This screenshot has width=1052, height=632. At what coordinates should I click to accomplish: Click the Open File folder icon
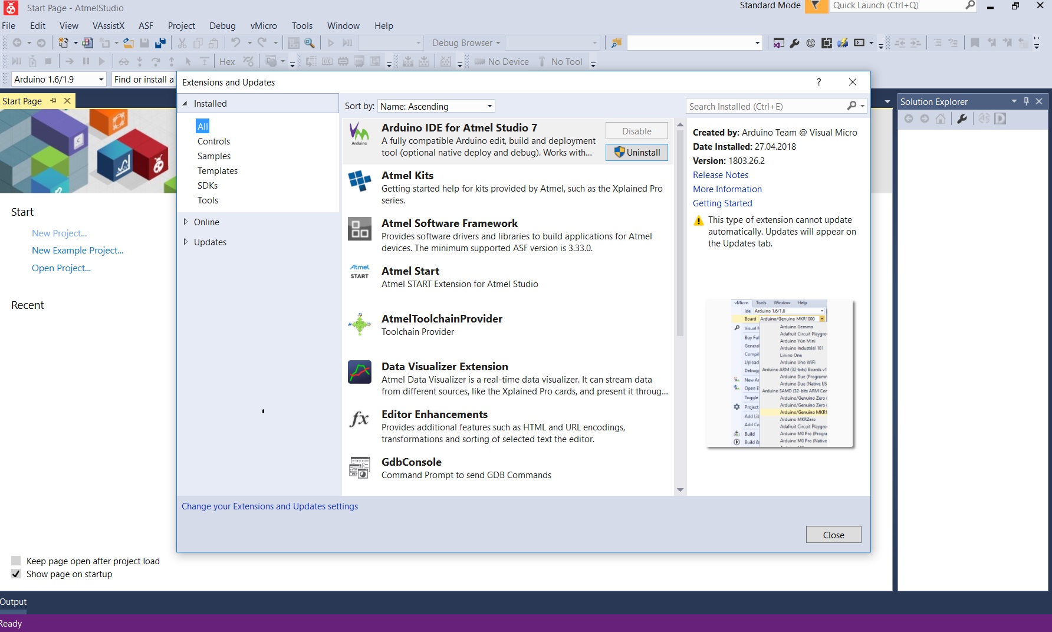(x=128, y=43)
